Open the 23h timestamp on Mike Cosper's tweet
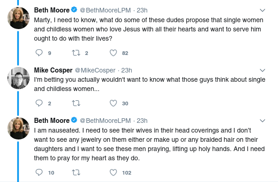 [127, 70]
